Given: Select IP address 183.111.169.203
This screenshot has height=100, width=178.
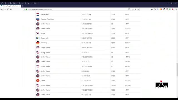Looking at the screenshot, I should coord(87,33).
